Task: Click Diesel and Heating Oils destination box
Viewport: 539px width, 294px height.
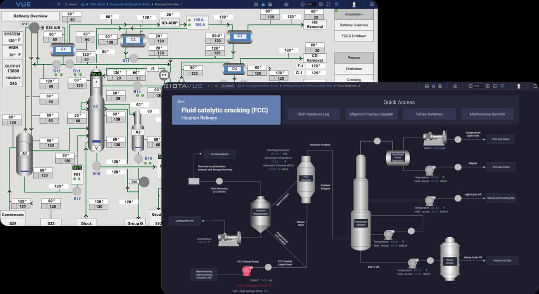Action: (x=501, y=198)
